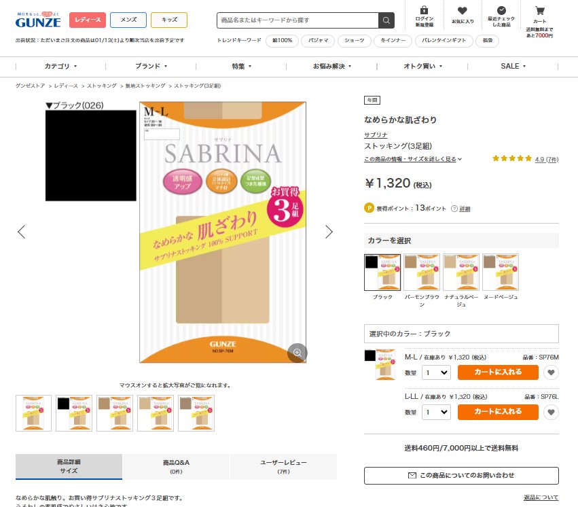Switch to the 商品Q&A tab

coord(176,466)
